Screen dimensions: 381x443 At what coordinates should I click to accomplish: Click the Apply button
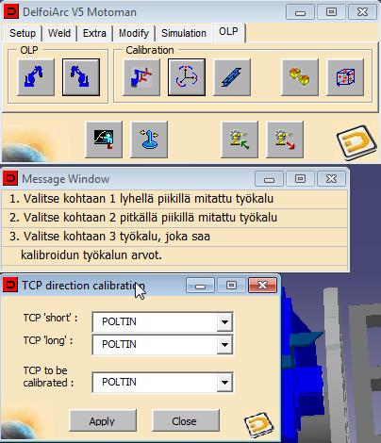click(x=102, y=421)
